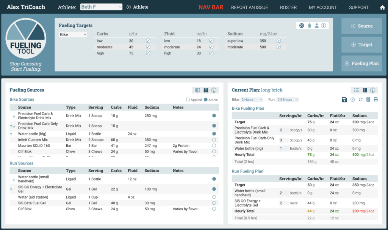Open Fueling Sources info icon
This screenshot has height=230, width=388.
click(x=214, y=90)
